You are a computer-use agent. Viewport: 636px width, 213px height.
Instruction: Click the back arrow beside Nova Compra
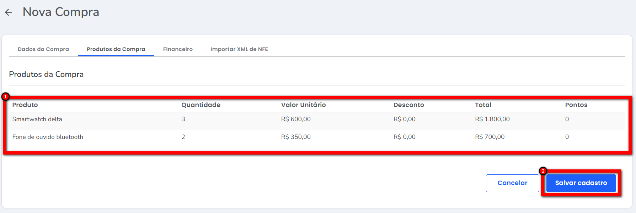pyautogui.click(x=9, y=12)
